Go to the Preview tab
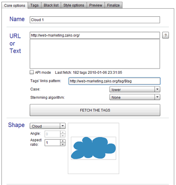The height and width of the screenshot is (185, 176). coord(95,5)
